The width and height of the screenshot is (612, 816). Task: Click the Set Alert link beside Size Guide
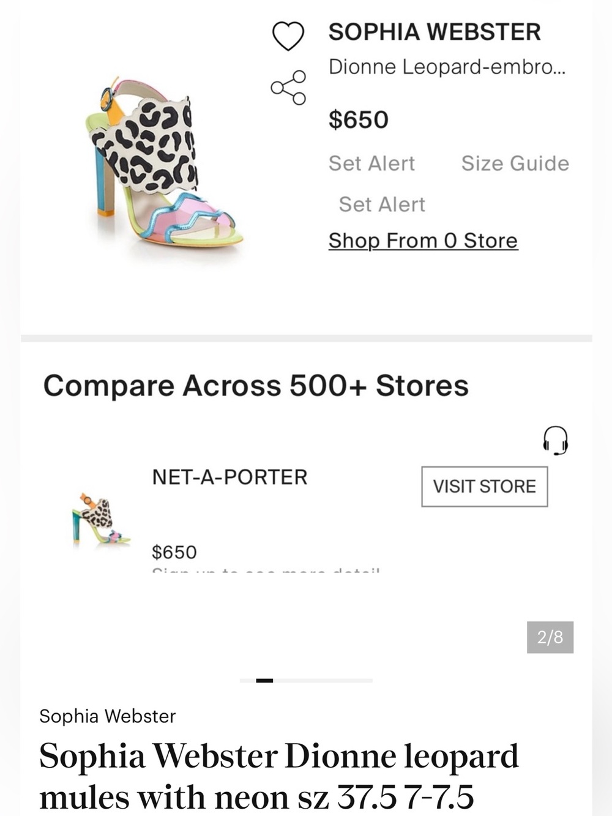(x=371, y=163)
